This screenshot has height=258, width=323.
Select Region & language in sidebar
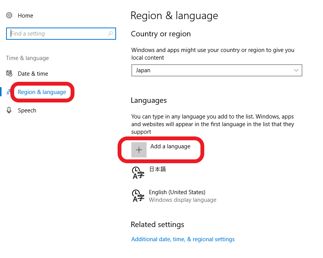pos(42,92)
